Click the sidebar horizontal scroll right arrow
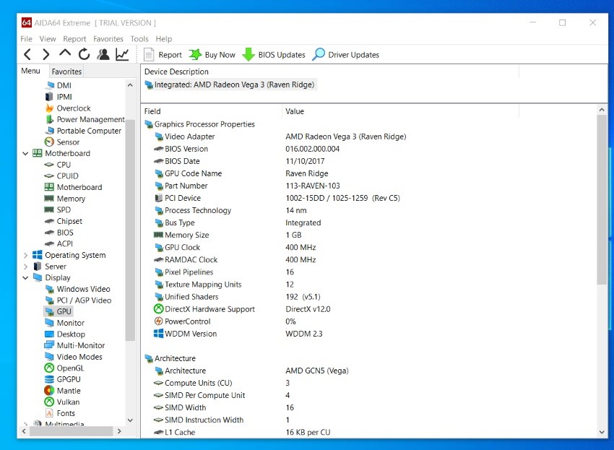 [119, 431]
